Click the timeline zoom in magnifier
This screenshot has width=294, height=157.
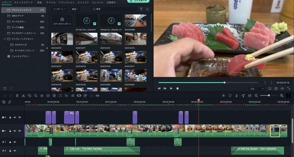(282, 96)
